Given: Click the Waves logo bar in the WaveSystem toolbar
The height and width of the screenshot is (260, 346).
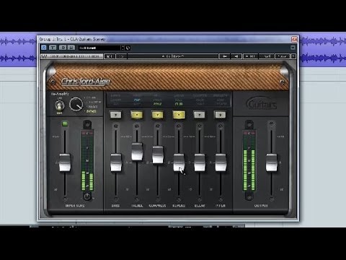Looking at the screenshot, I should click(71, 56).
